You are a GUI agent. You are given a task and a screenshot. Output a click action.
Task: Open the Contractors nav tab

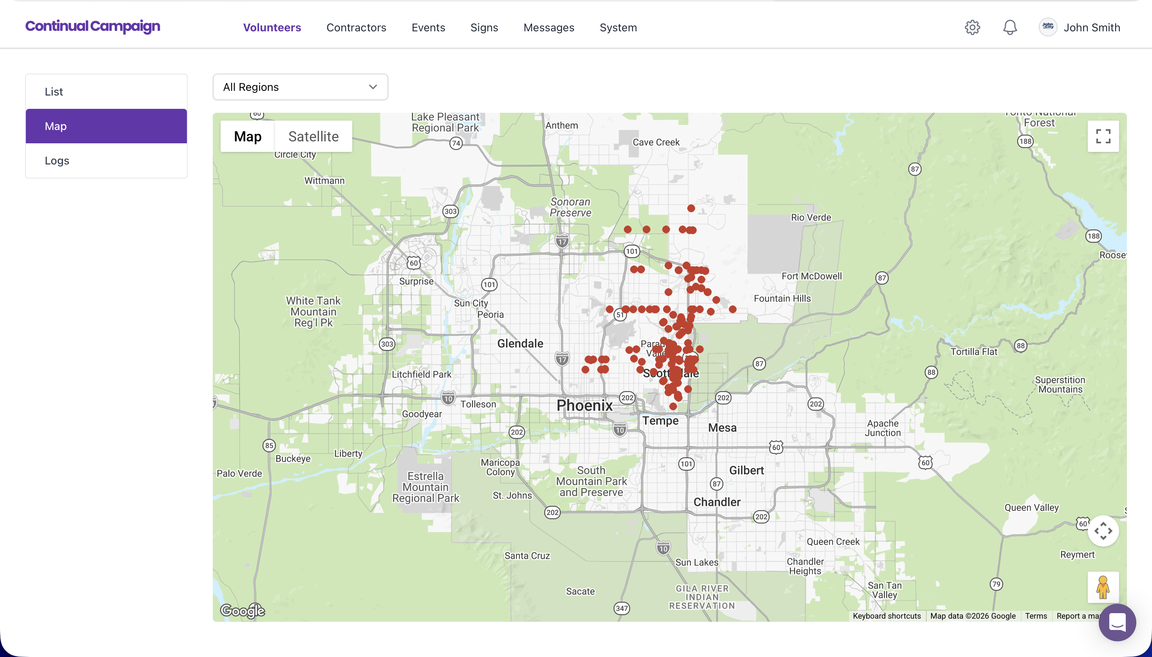click(356, 27)
